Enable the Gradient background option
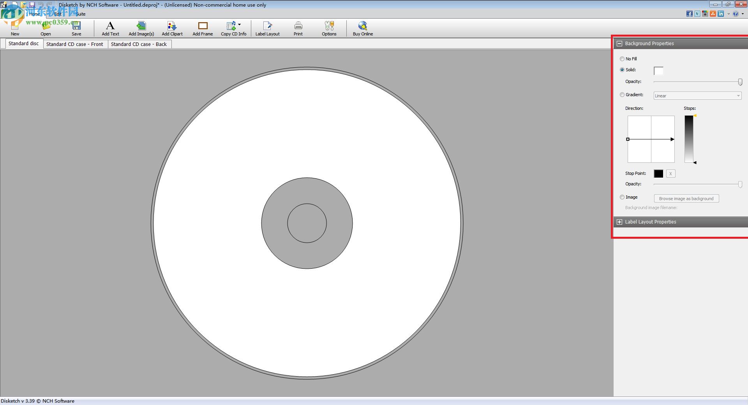This screenshot has height=405, width=748. pyautogui.click(x=622, y=95)
